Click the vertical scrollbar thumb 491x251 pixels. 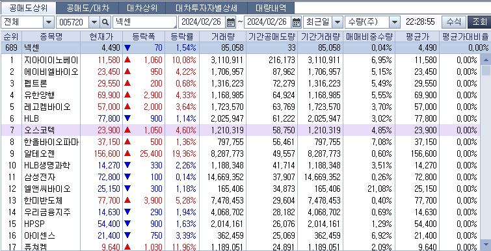click(486, 70)
